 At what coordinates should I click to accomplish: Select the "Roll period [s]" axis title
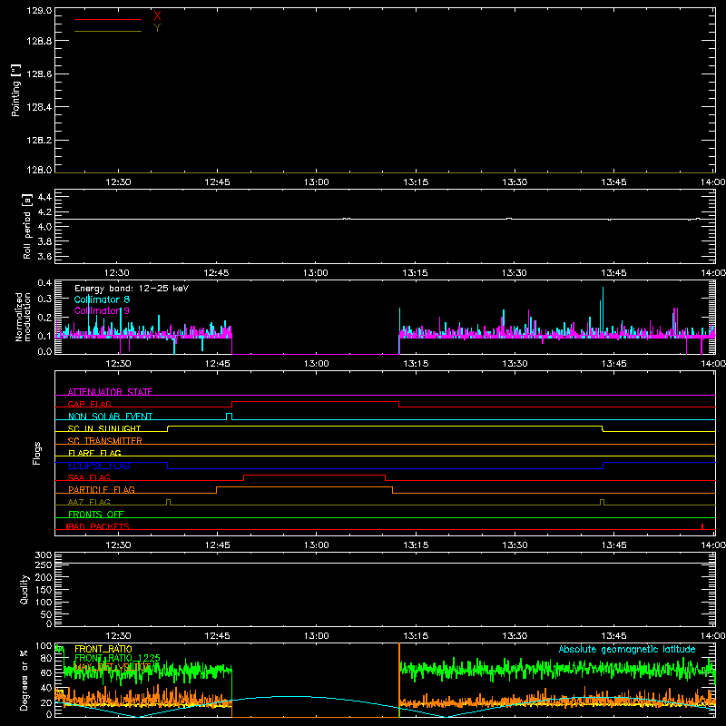(27, 226)
